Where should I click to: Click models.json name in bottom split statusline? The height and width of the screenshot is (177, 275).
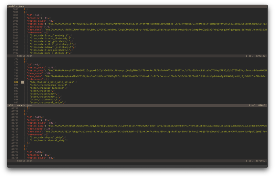point(24,161)
